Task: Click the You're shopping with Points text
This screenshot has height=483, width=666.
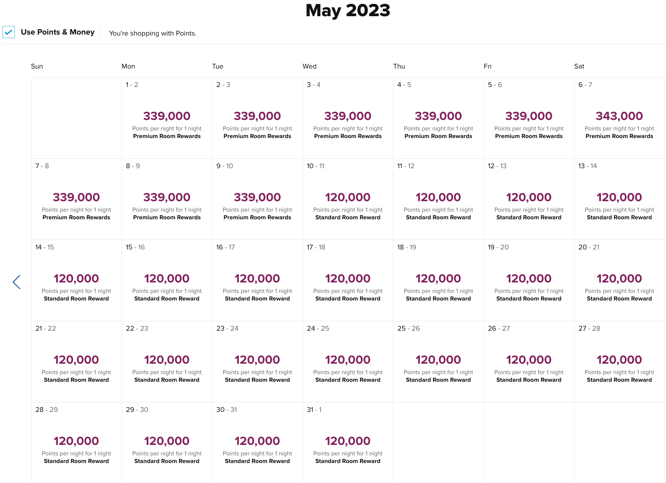Action: (x=153, y=33)
